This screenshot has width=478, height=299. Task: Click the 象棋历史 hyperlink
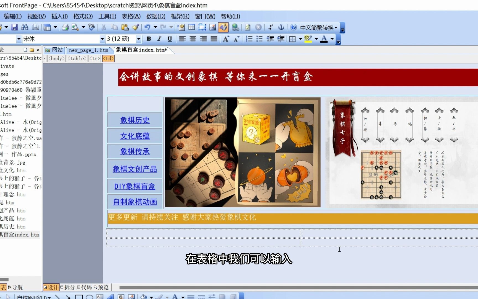(x=135, y=120)
